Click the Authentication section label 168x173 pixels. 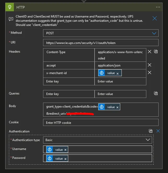click(19, 131)
